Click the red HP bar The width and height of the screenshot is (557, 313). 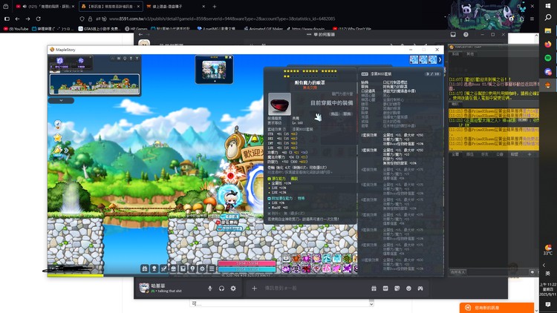click(246, 263)
